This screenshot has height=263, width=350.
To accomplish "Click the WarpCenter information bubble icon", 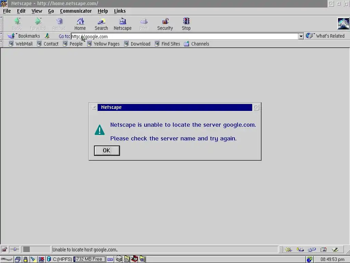I will (x=309, y=260).
